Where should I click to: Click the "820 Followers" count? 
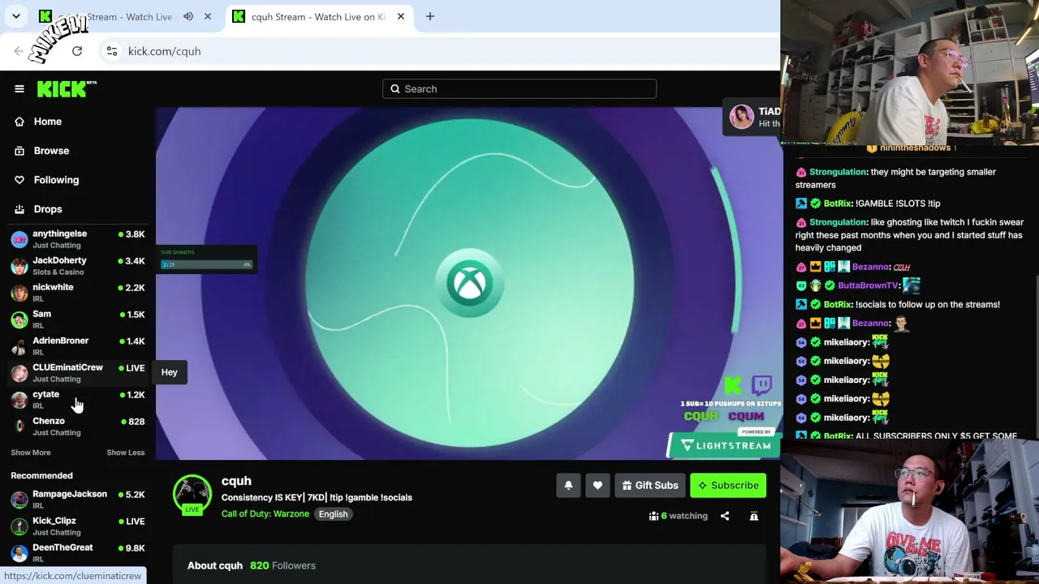point(282,565)
